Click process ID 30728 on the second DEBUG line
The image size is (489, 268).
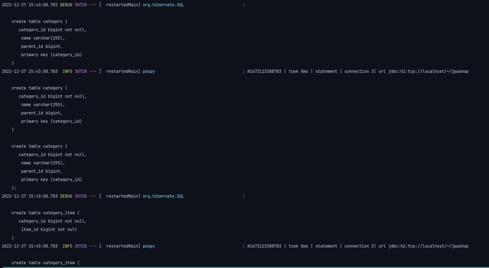tap(81, 196)
